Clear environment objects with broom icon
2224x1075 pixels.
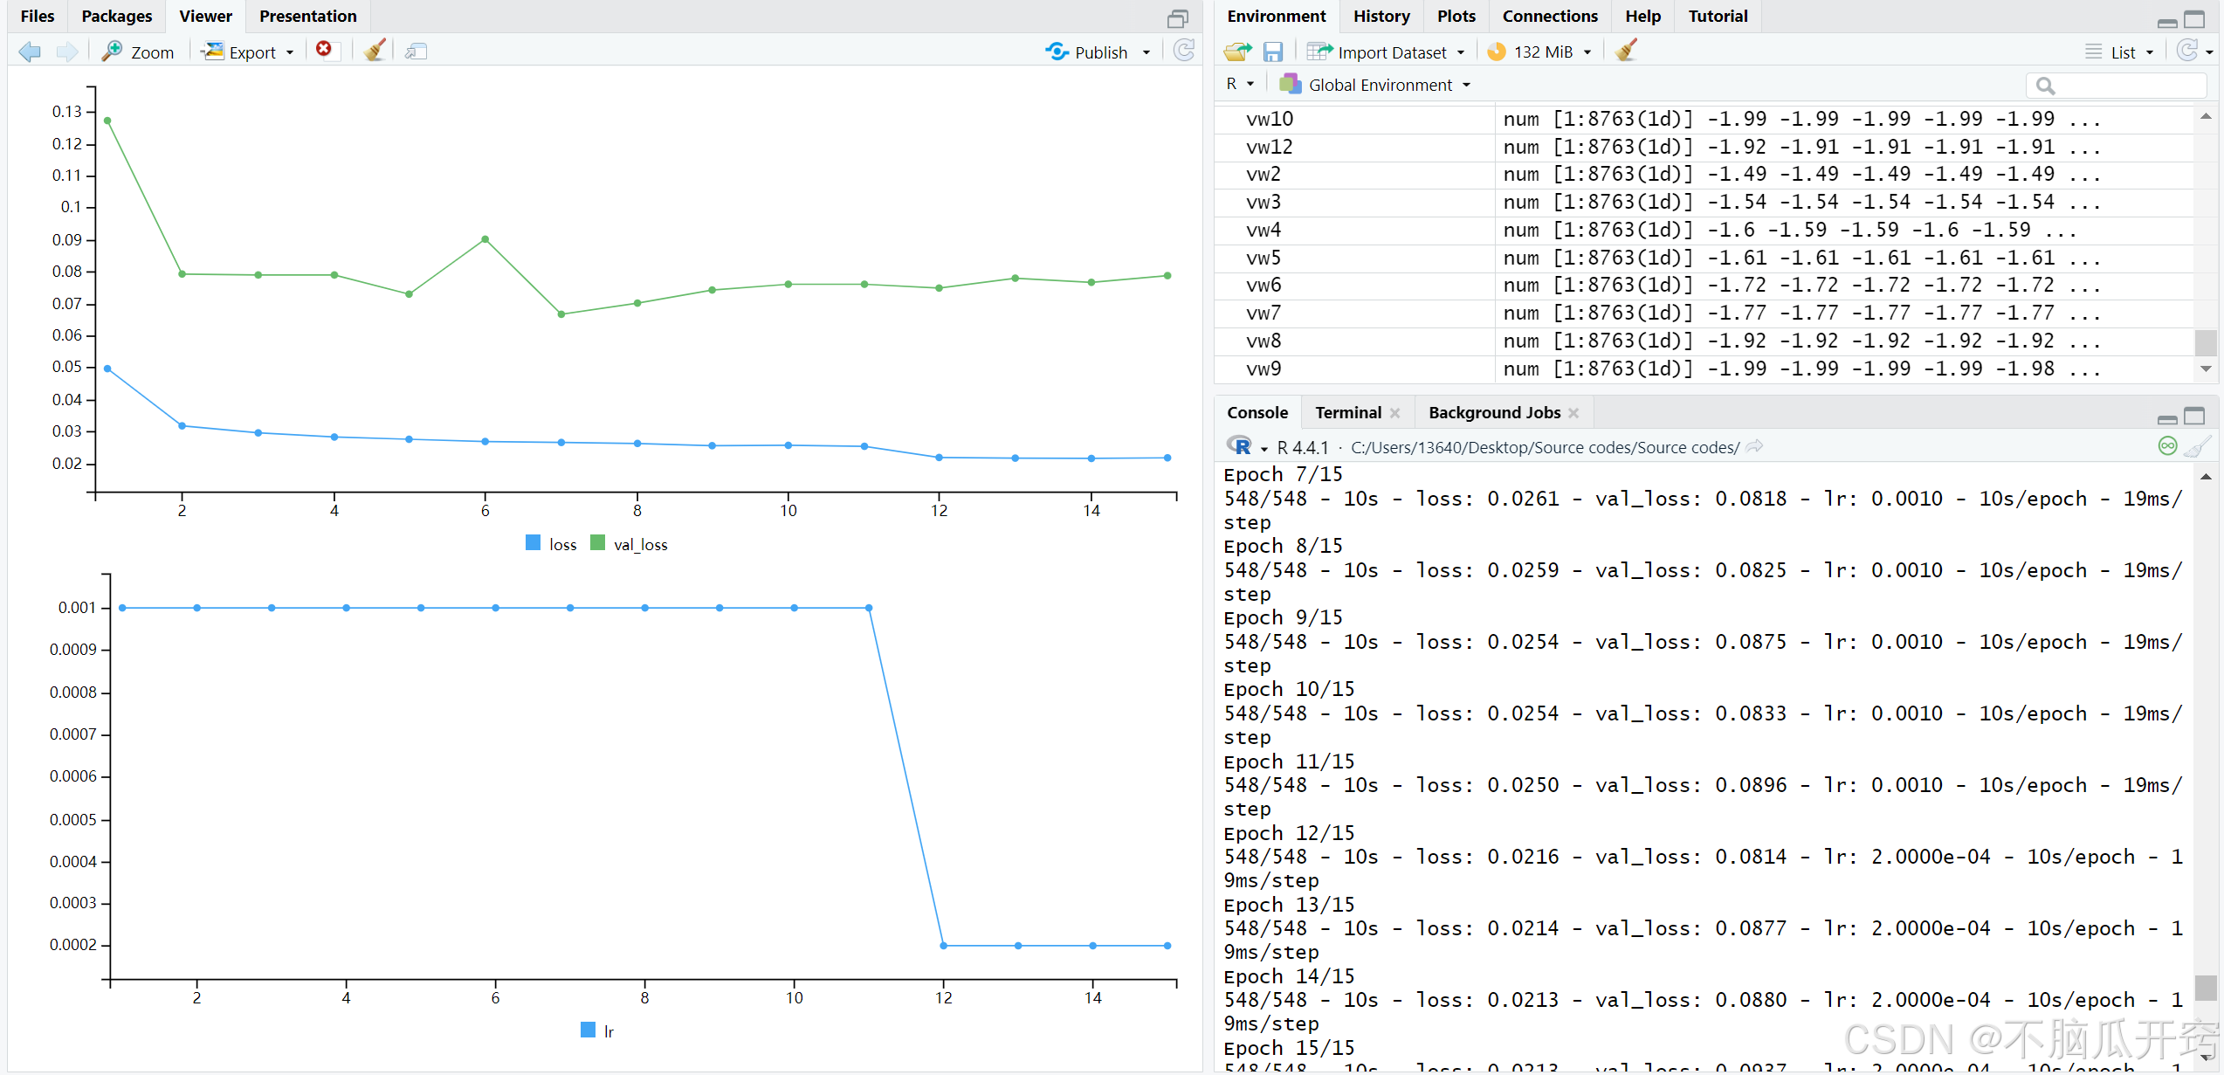1626,51
